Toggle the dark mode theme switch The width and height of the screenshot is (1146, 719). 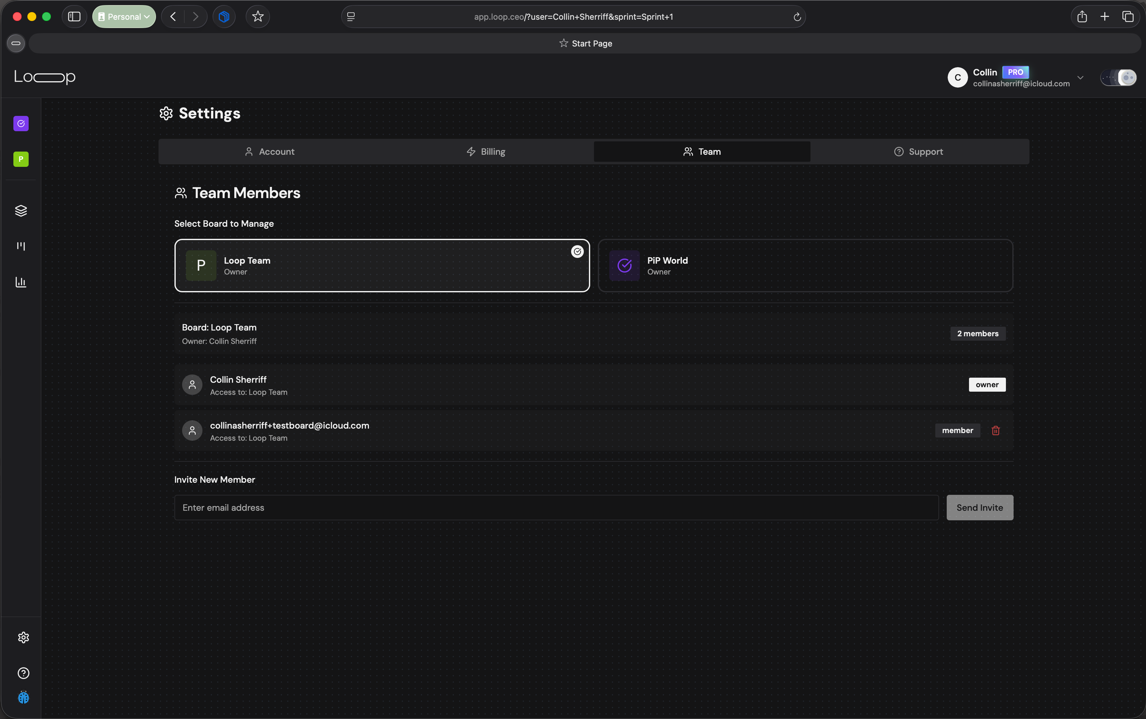click(x=1118, y=77)
